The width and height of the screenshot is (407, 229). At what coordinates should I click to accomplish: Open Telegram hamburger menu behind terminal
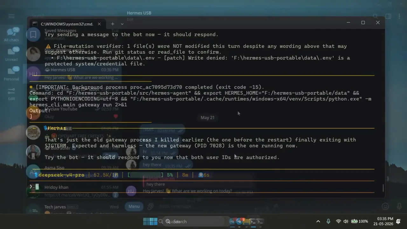pyautogui.click(x=11, y=16)
